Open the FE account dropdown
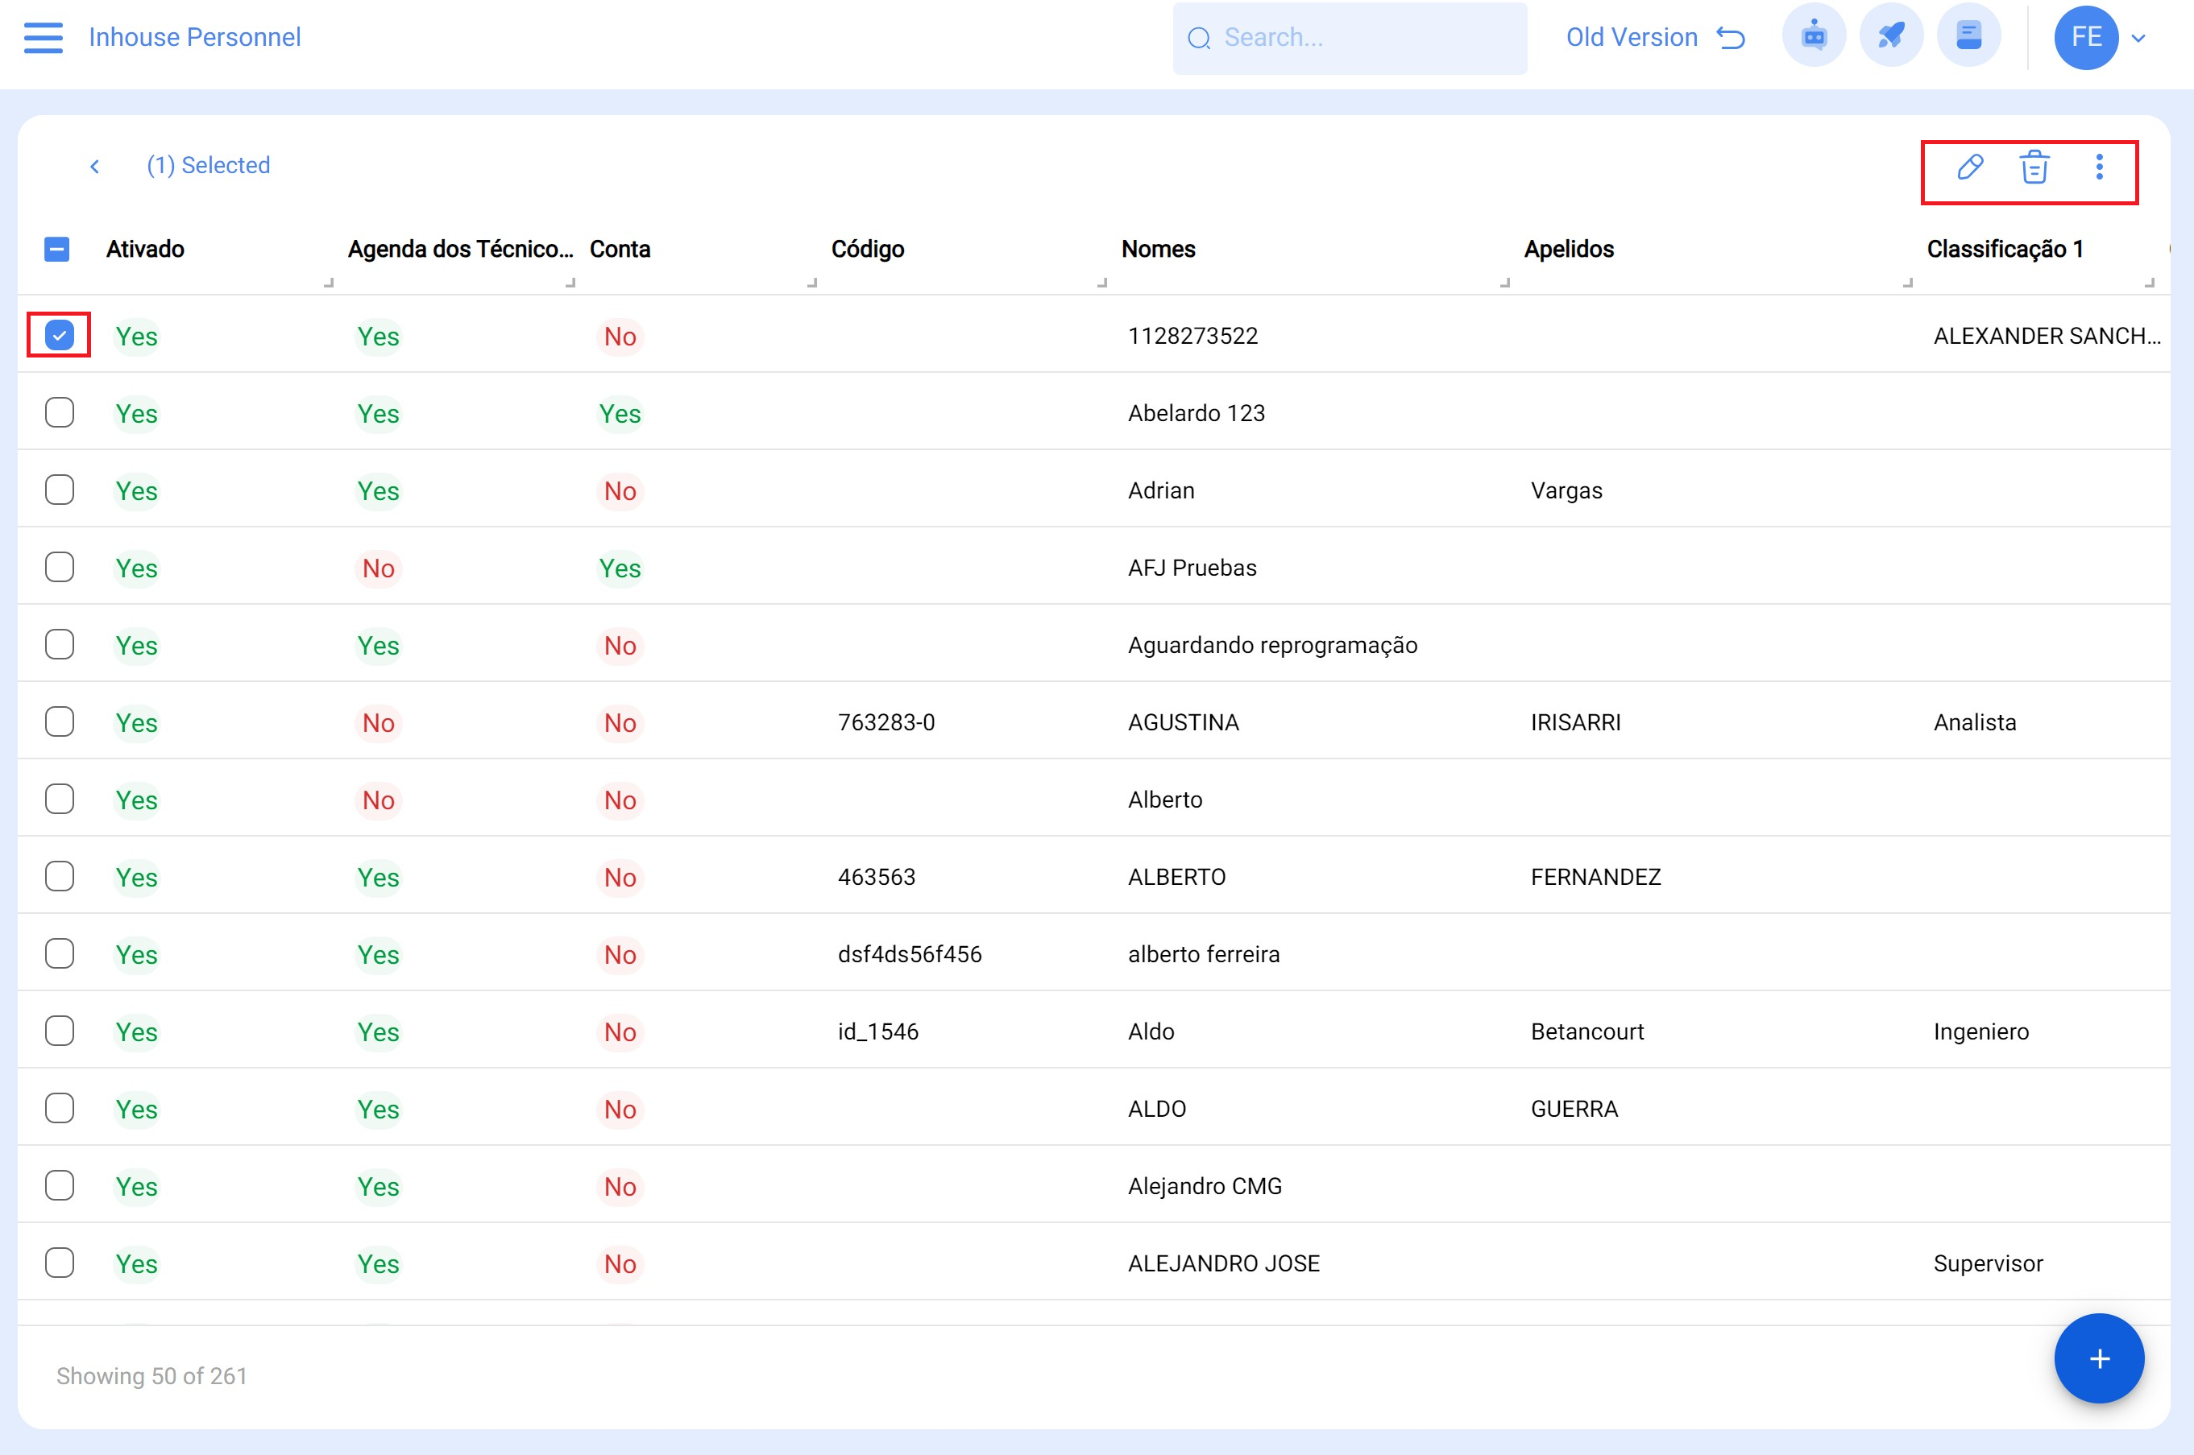Viewport: 2194px width, 1455px height. (2139, 37)
